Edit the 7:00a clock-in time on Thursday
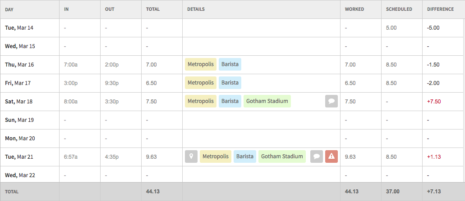 pos(70,64)
